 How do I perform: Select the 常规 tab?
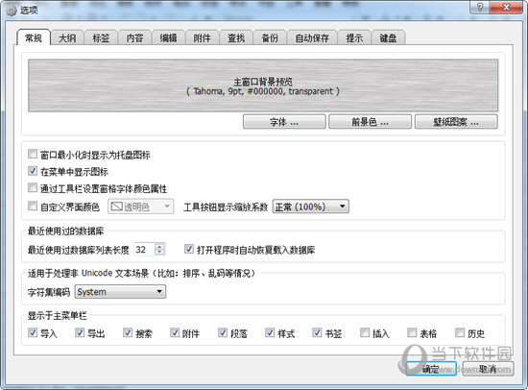(34, 37)
